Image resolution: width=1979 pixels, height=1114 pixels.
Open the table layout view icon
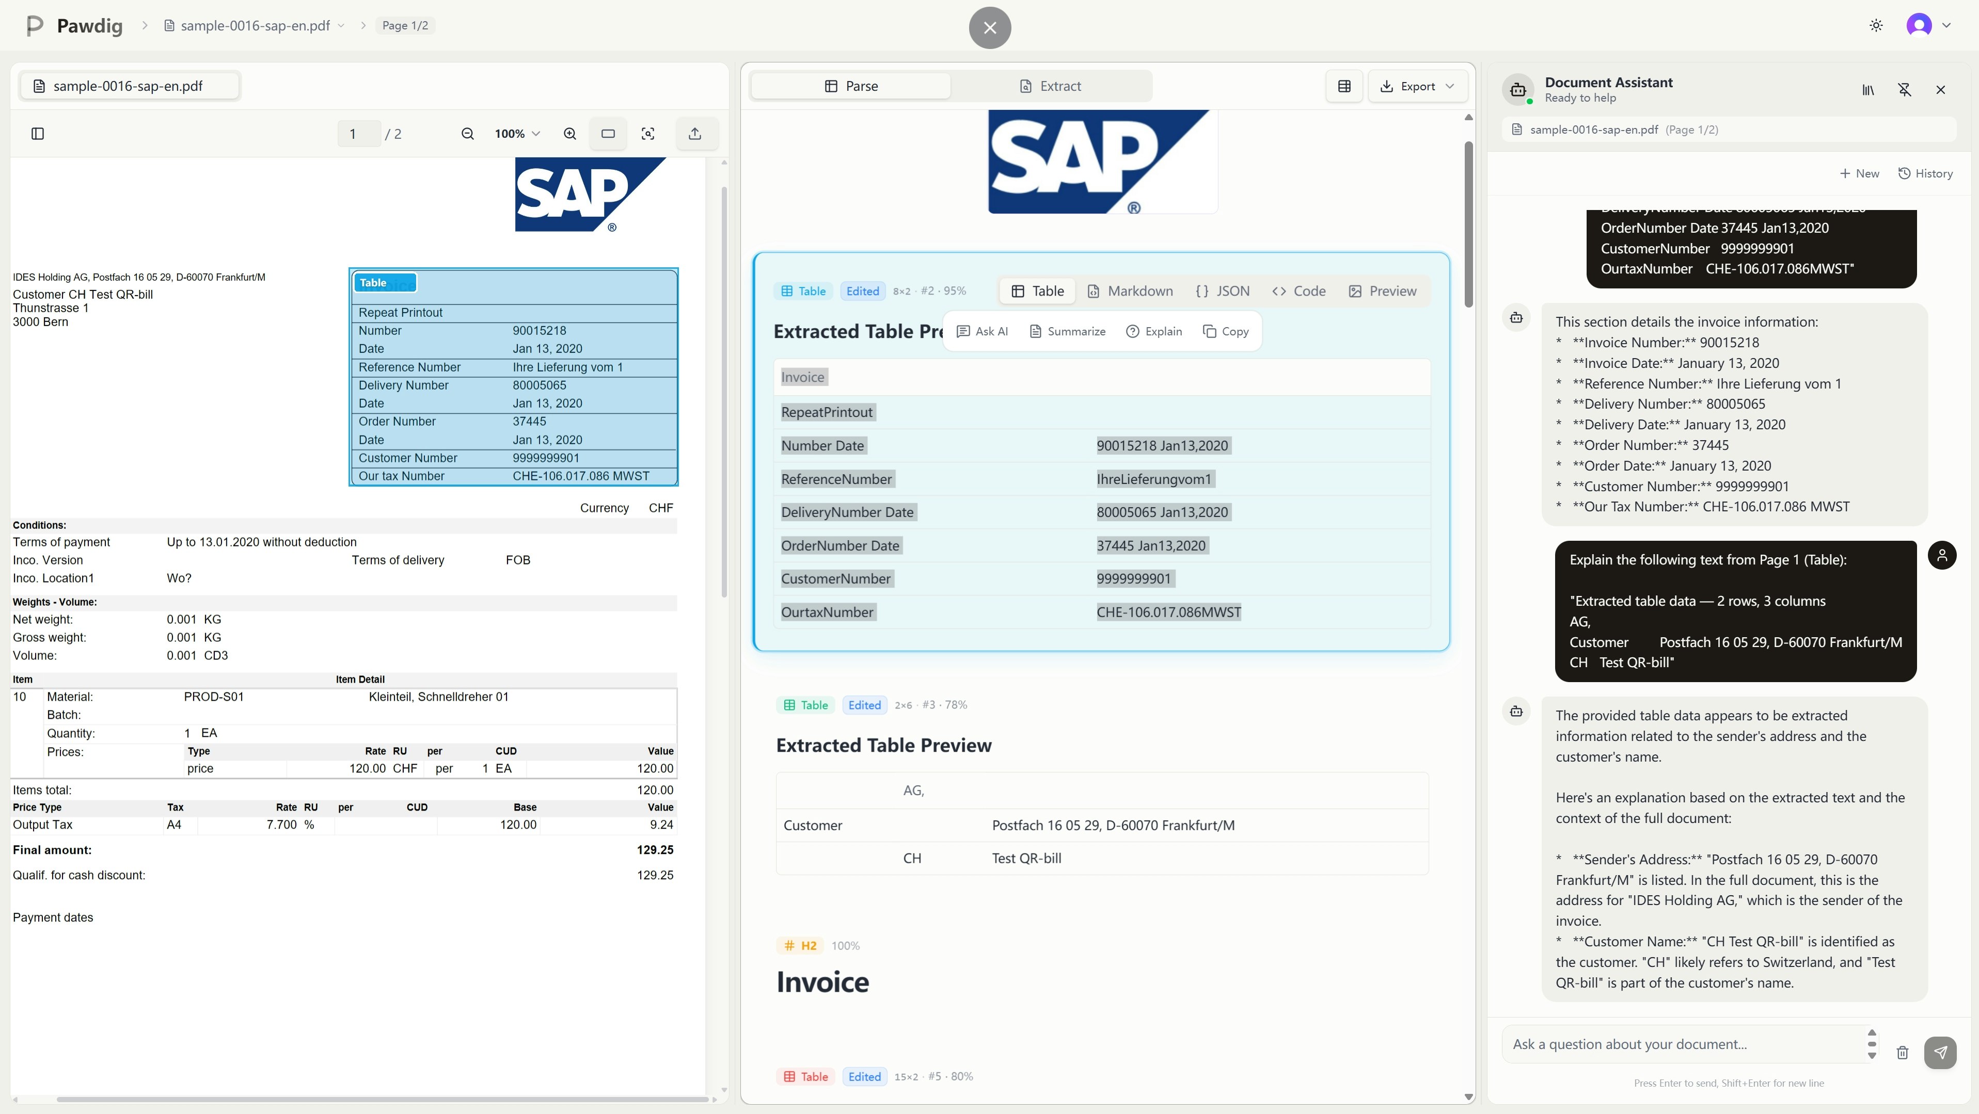tap(1343, 86)
